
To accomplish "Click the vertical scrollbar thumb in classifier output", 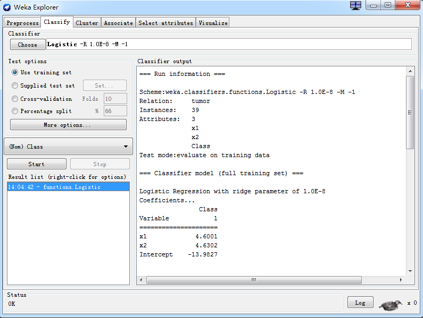I will tap(410, 113).
